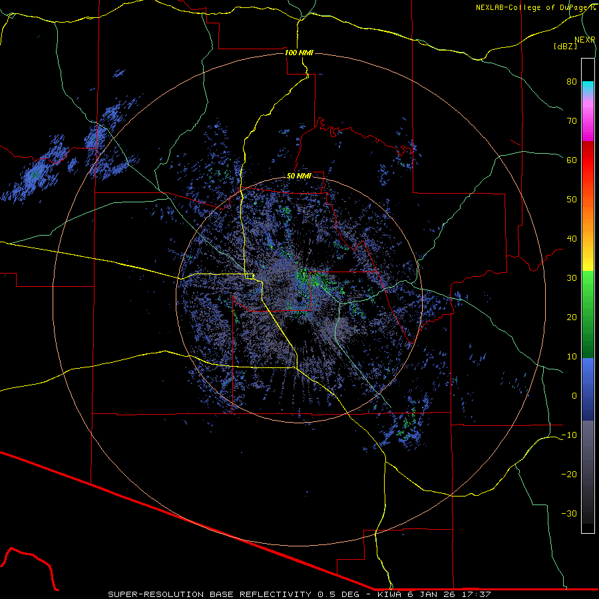Click the KIWA radar site identifier in the caption
This screenshot has height=599, width=599.
tap(389, 594)
